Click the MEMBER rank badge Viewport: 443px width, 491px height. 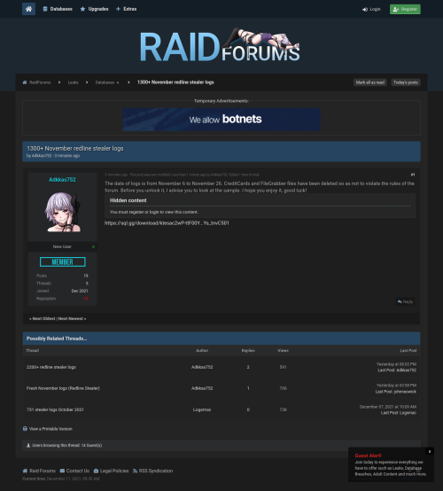pyautogui.click(x=63, y=261)
